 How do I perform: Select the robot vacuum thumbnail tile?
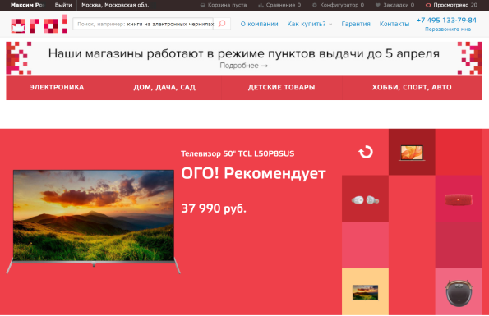tap(459, 291)
